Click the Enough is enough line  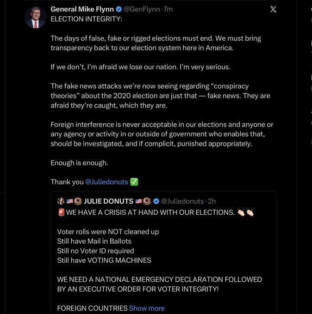tap(79, 163)
